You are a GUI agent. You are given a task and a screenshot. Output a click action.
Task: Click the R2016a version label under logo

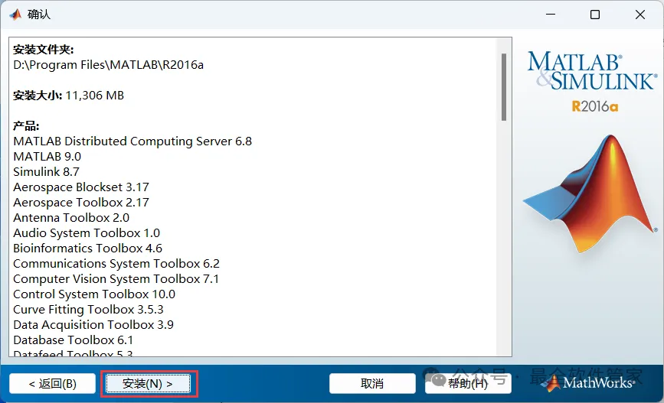594,106
